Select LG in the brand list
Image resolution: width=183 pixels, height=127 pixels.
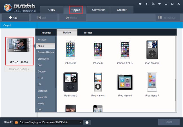coord(45,84)
